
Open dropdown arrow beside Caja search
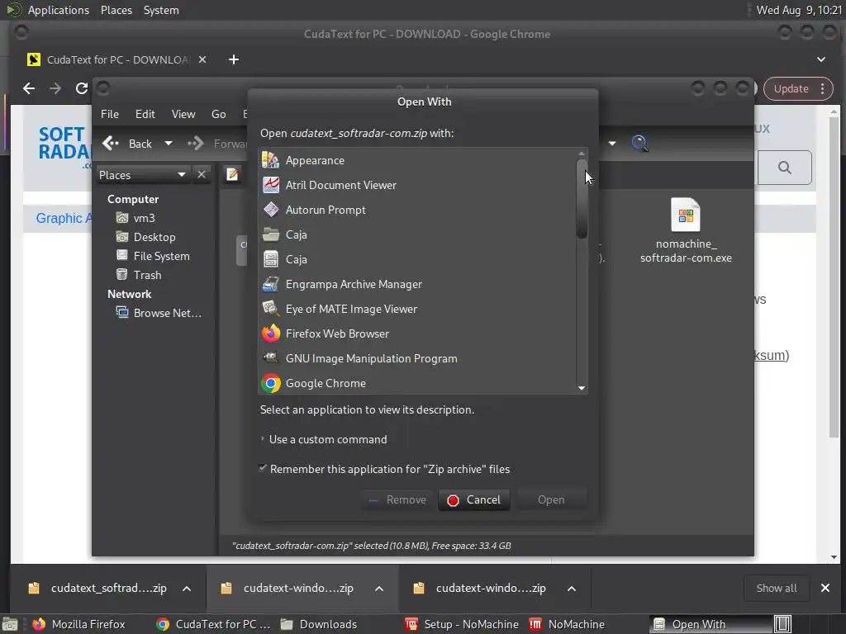pyautogui.click(x=612, y=144)
